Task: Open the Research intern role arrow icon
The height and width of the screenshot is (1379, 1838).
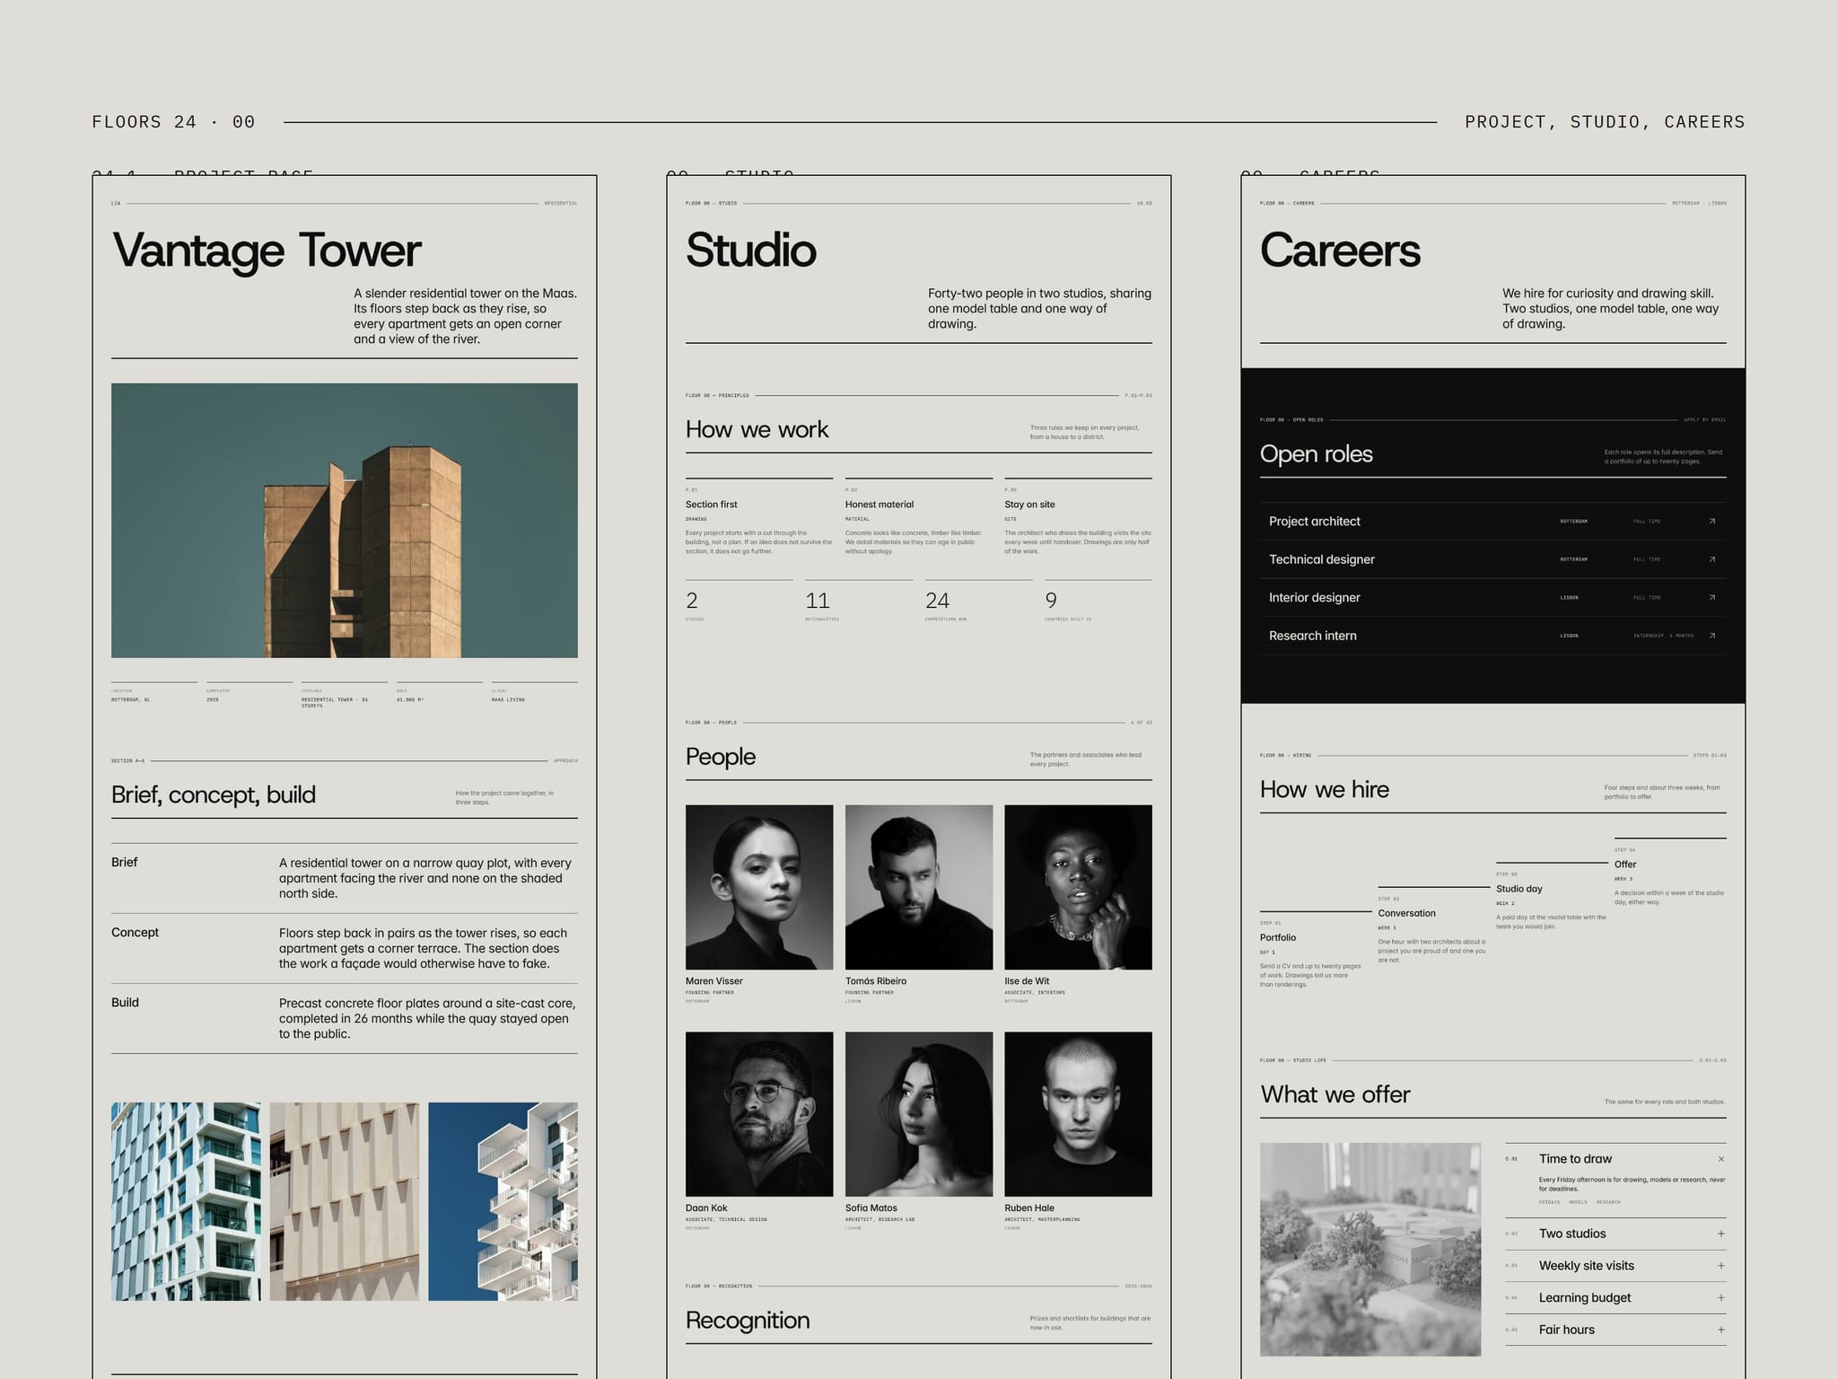Action: click(x=1711, y=636)
